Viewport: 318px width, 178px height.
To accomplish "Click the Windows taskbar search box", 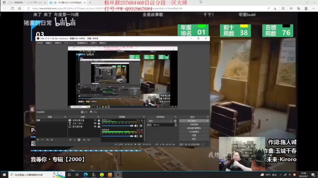I will point(37,174).
